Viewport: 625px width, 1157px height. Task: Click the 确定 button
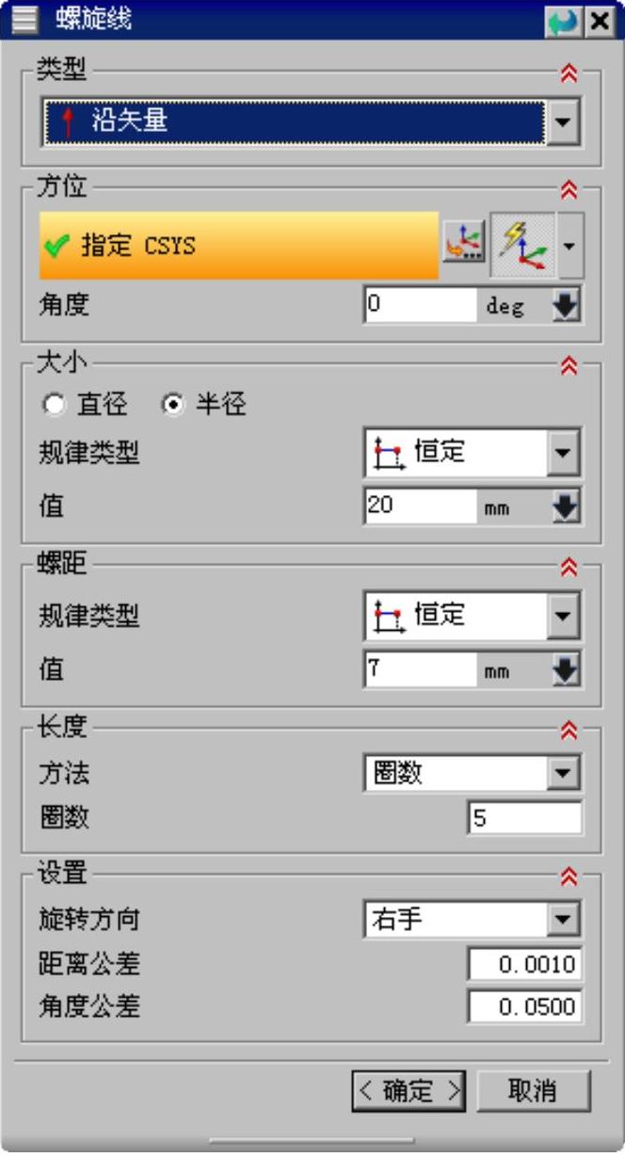point(409,1091)
